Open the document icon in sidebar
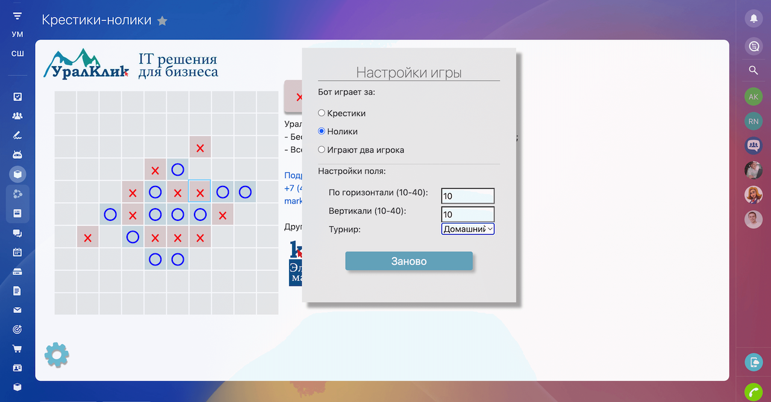This screenshot has height=402, width=771. [x=17, y=291]
